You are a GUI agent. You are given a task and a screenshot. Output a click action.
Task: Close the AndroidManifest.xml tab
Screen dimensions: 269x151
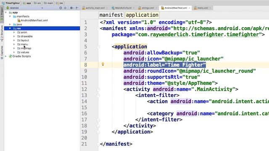[190, 8]
